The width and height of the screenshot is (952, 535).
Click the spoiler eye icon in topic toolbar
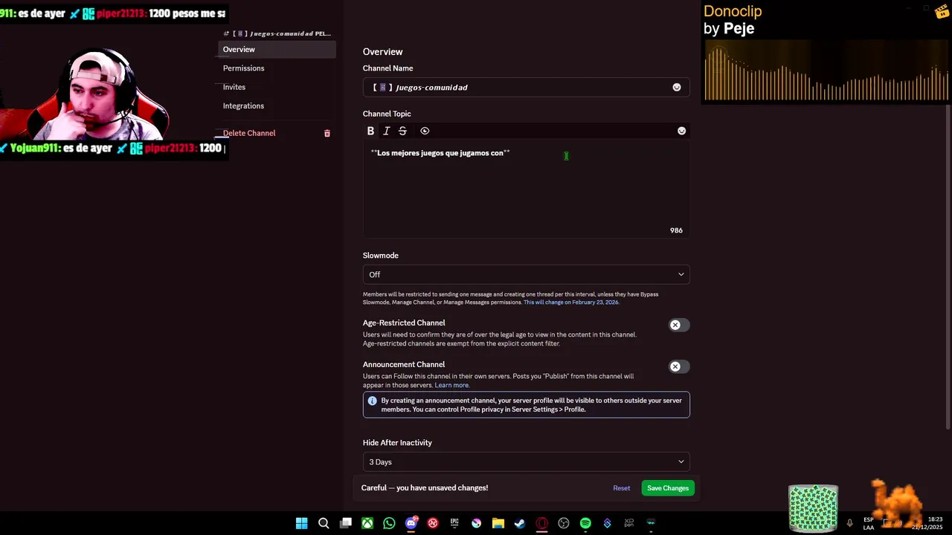[425, 131]
